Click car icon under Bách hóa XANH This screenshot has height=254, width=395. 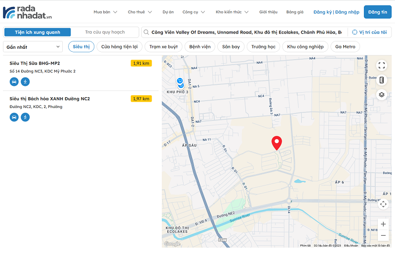(14, 117)
